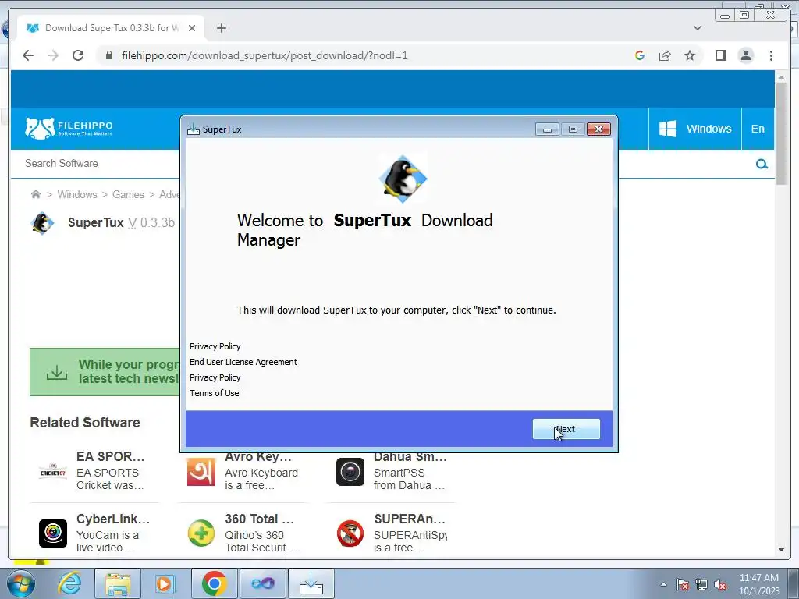The height and width of the screenshot is (599, 799).
Task: Click the SuperTux icon beside the page title
Action: 42,223
